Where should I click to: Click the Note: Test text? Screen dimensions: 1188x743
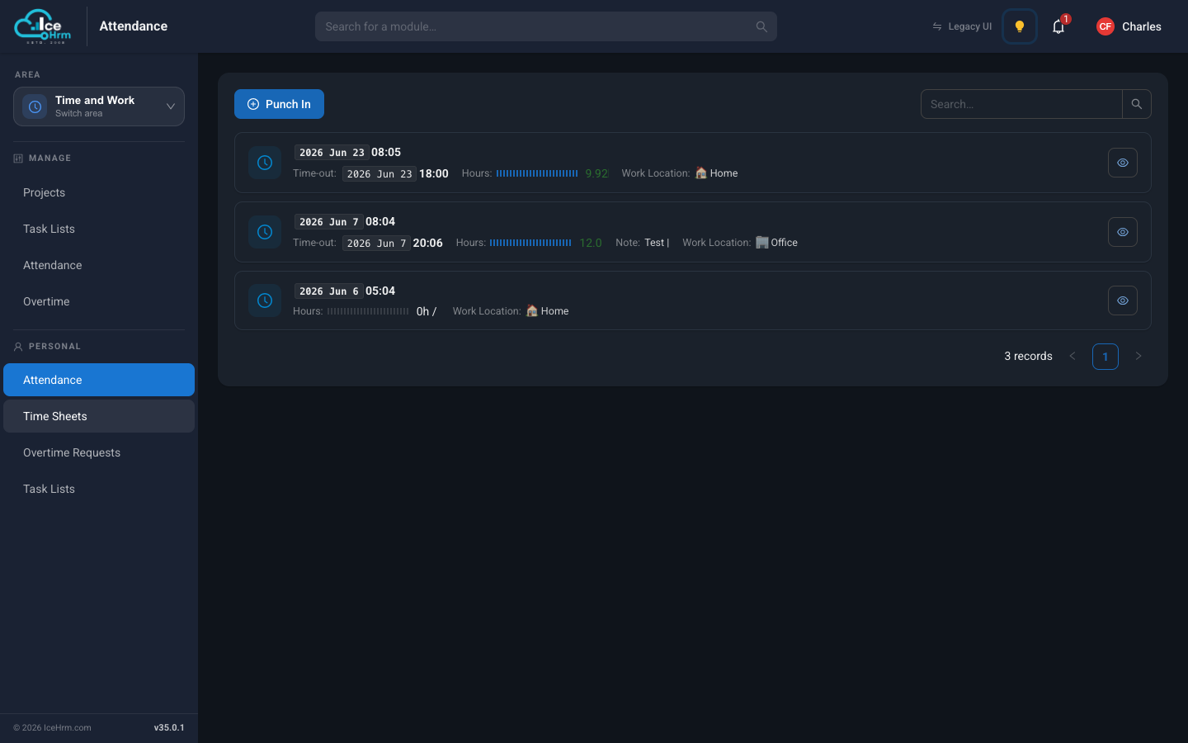coord(642,243)
